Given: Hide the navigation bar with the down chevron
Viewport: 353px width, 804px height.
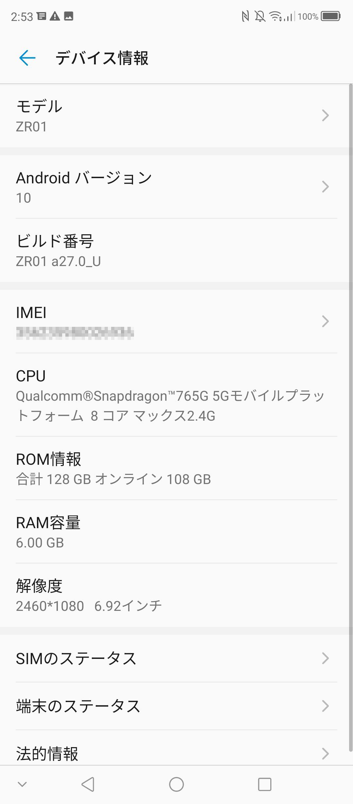Looking at the screenshot, I should [x=22, y=784].
